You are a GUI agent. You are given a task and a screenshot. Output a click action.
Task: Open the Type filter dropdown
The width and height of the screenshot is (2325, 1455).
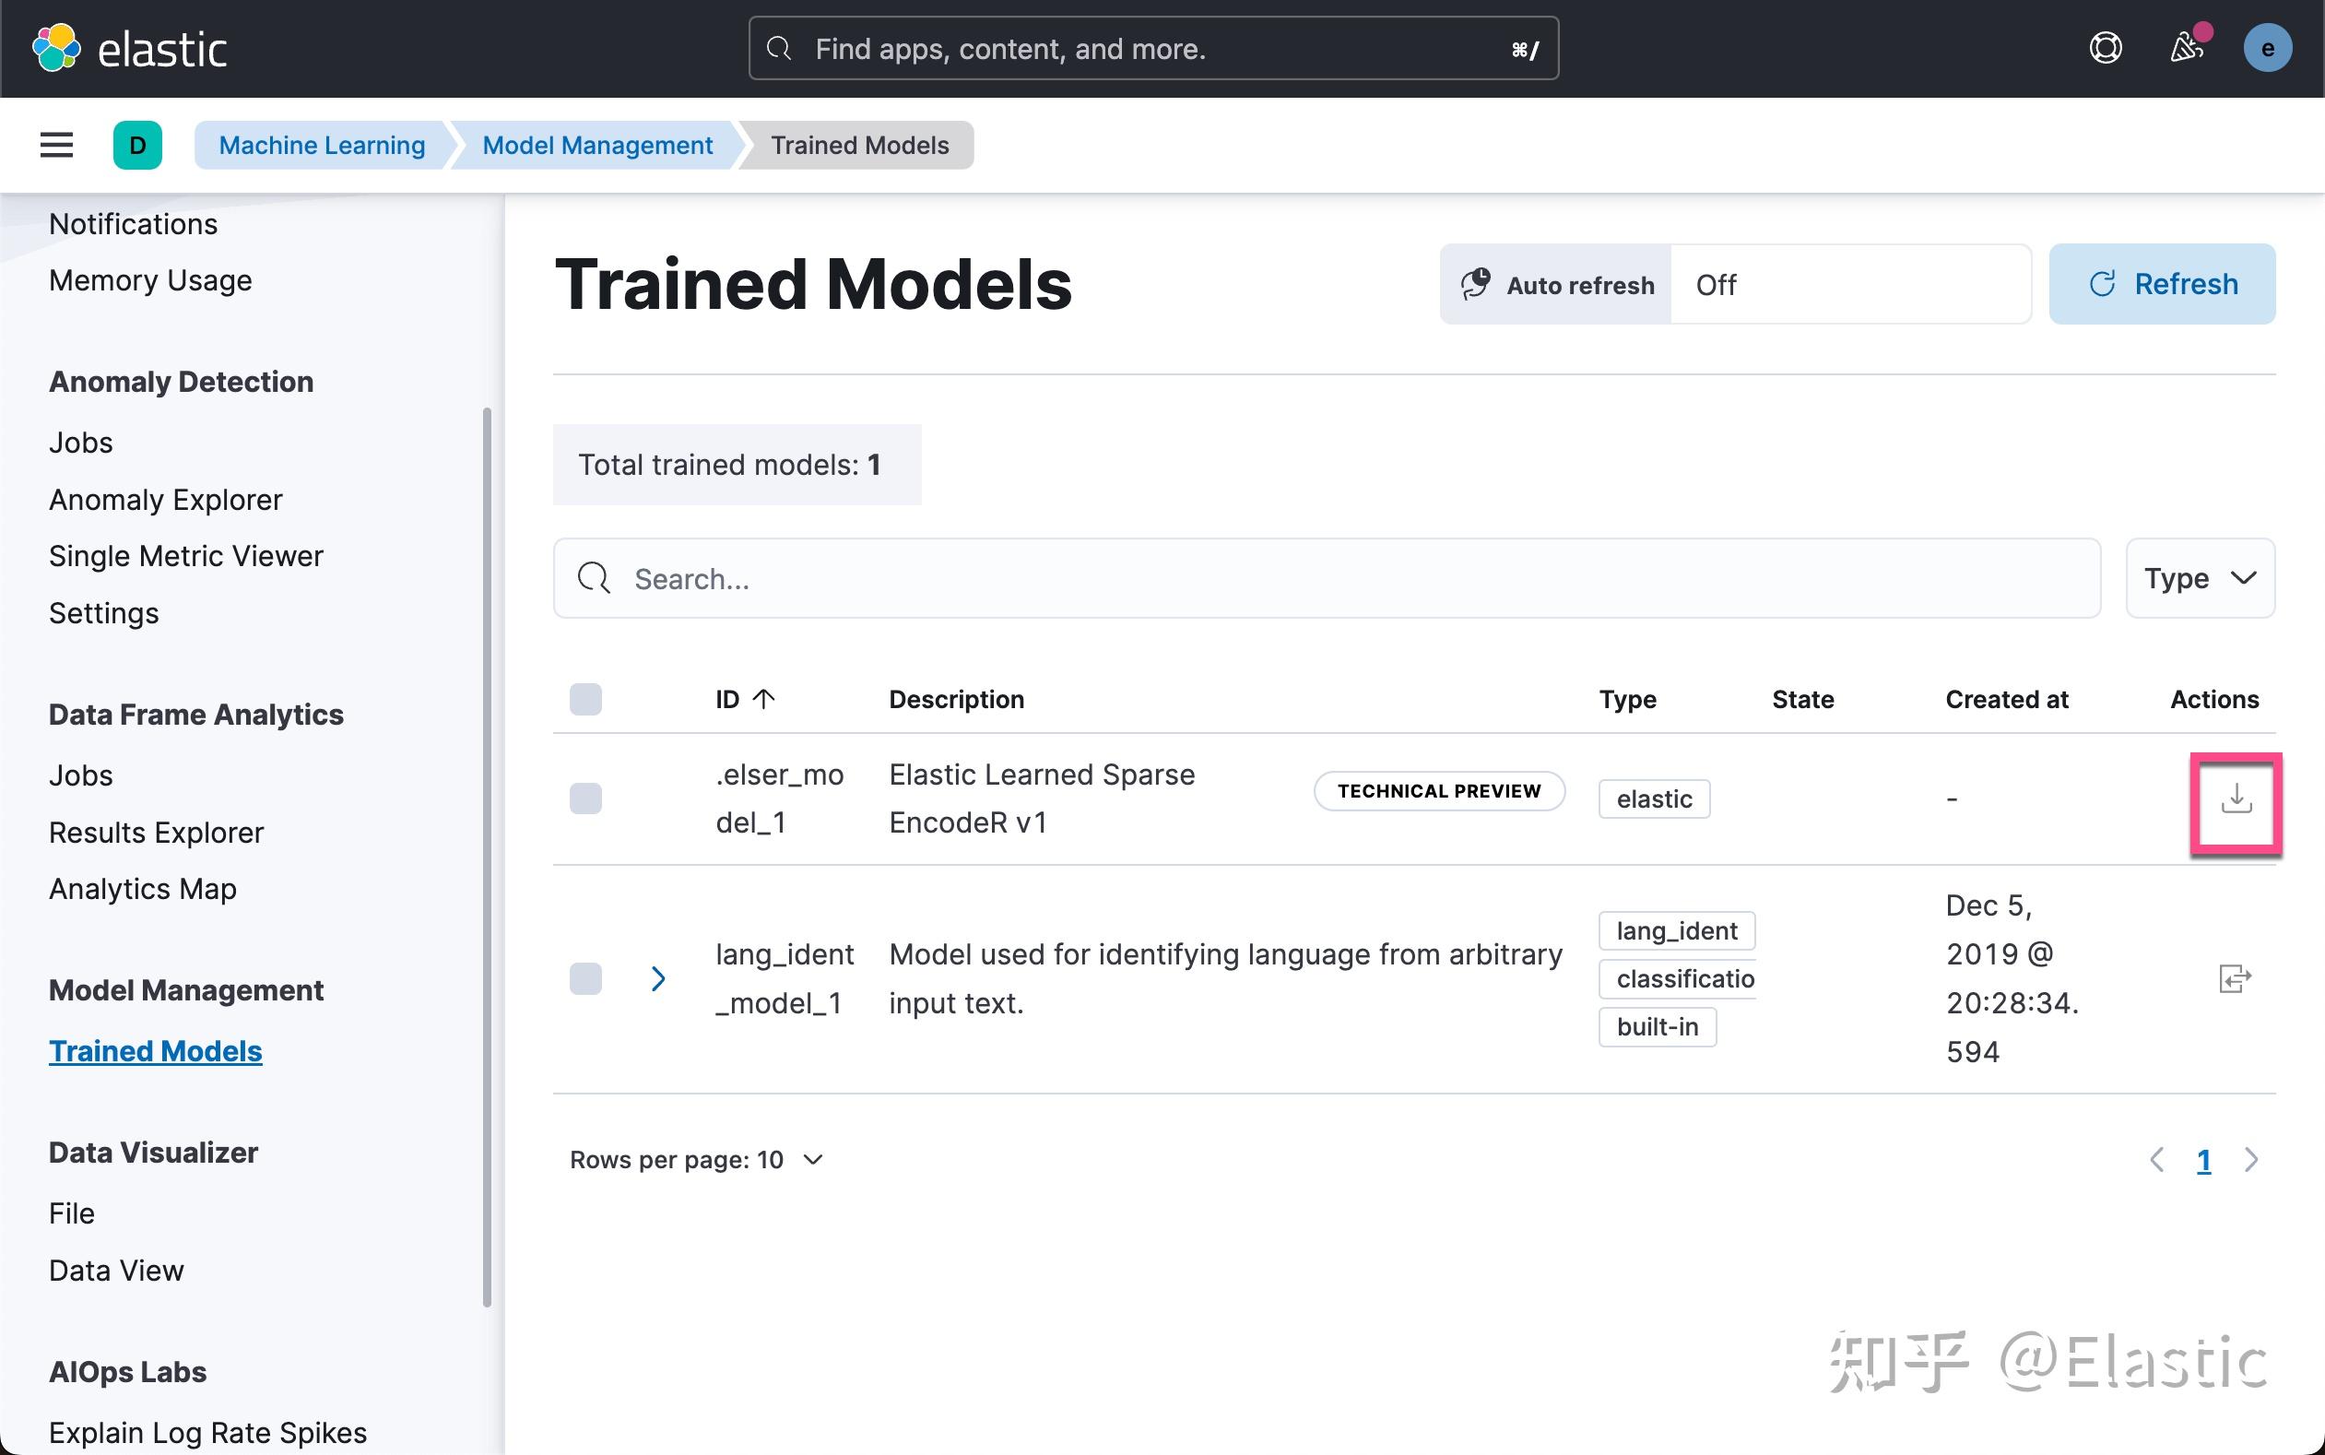[x=2200, y=578]
